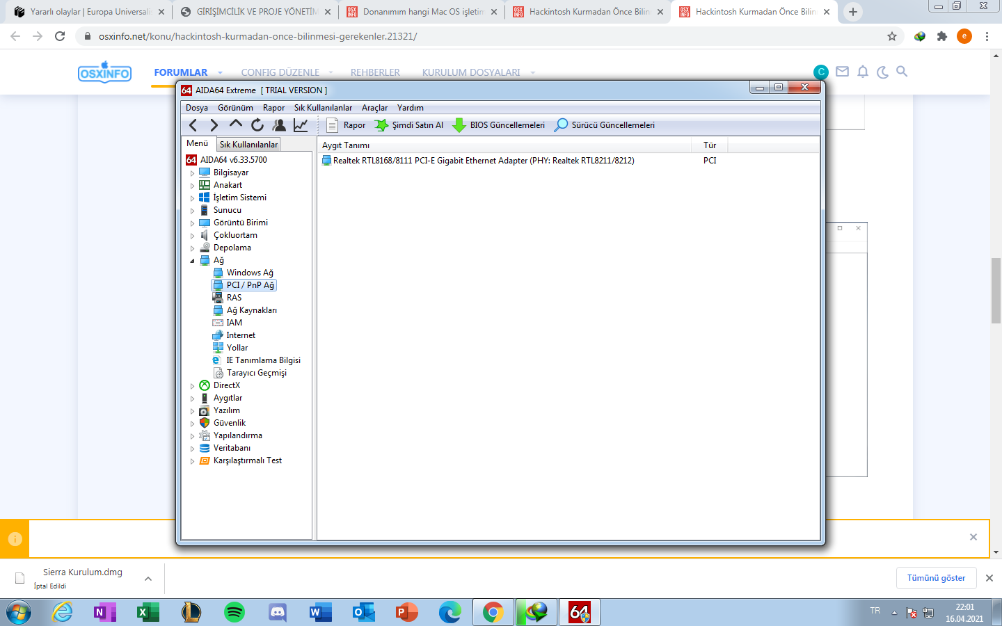Click the AIDA64 back navigation arrow
This screenshot has height=626, width=1002.
tap(193, 125)
